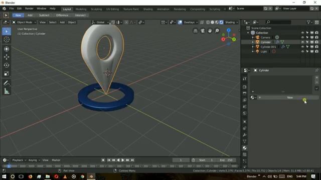
Task: Remove material slot with minus icon
Action: click(316, 82)
